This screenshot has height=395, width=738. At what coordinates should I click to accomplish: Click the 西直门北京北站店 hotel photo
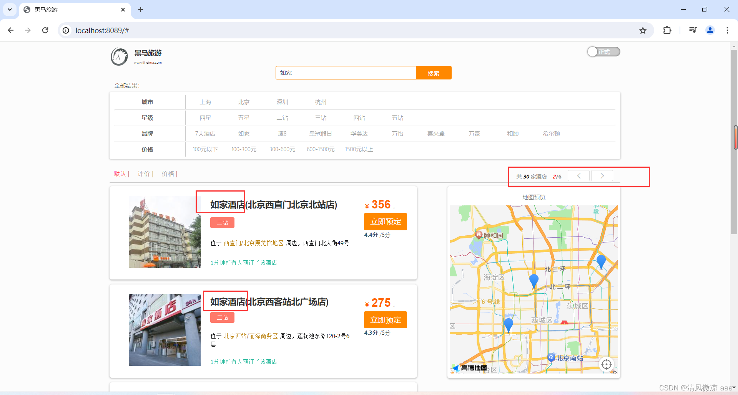[165, 232]
